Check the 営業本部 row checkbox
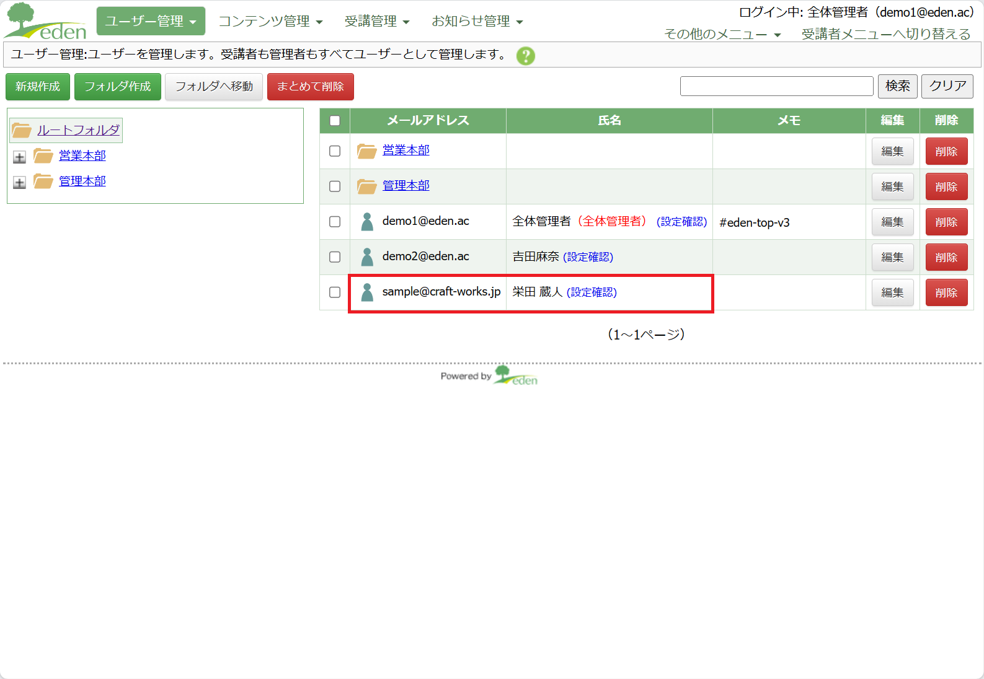This screenshot has height=679, width=984. pos(335,151)
